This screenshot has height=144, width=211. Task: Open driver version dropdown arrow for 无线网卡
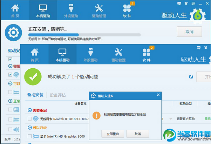point(171,119)
